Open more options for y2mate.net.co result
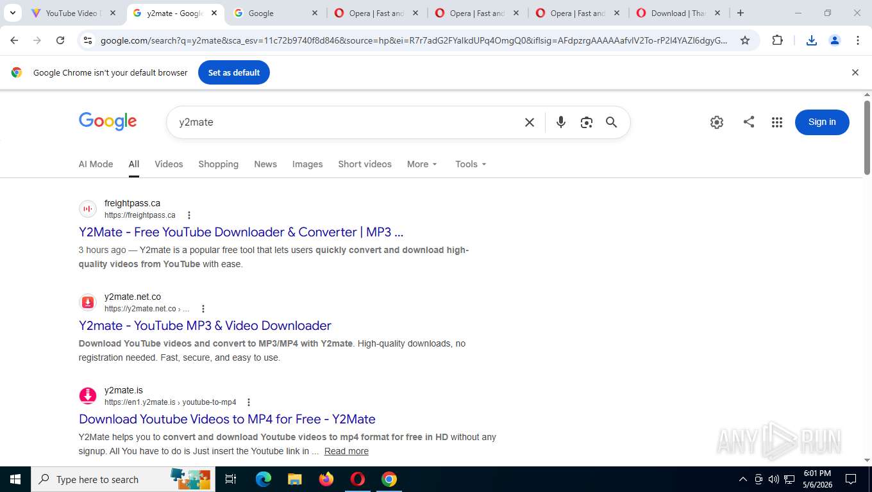This screenshot has width=872, height=492. pos(203,309)
